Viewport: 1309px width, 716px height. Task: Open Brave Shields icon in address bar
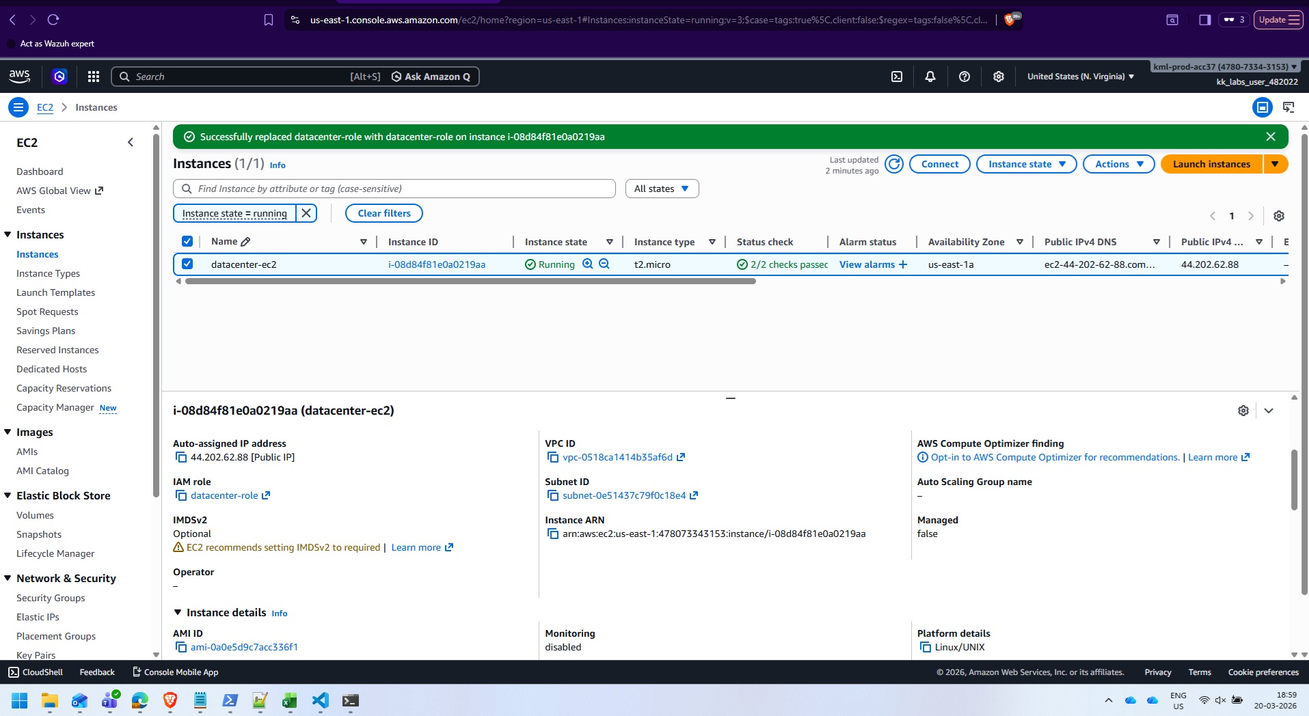click(1010, 20)
